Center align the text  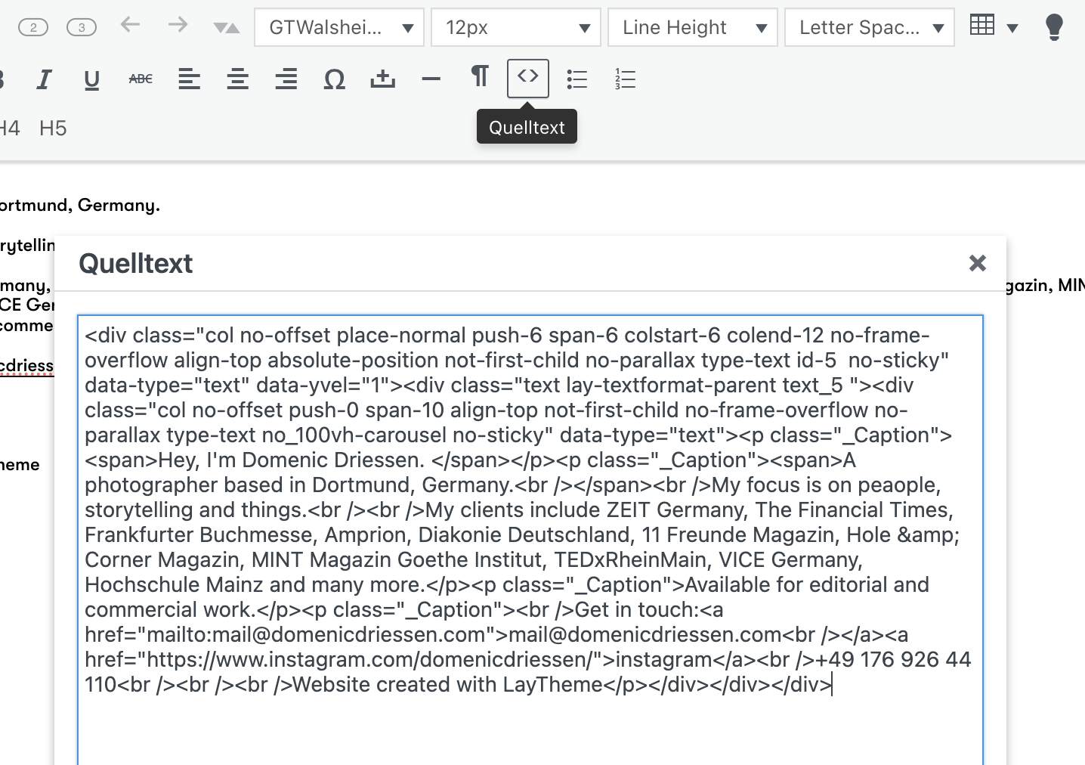coord(237,79)
